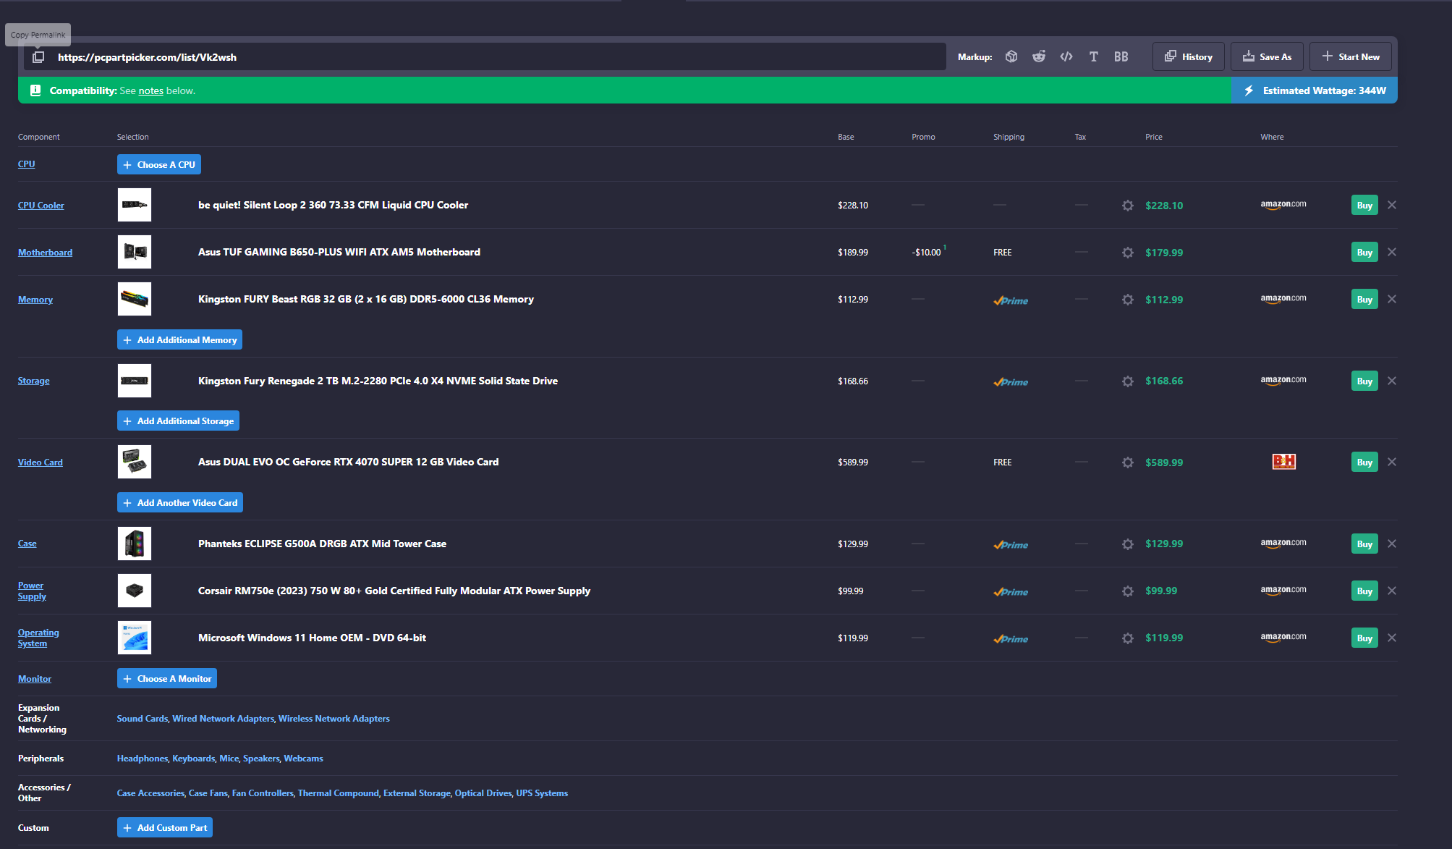
Task: Open price settings gear for Motherboard
Action: (x=1128, y=253)
